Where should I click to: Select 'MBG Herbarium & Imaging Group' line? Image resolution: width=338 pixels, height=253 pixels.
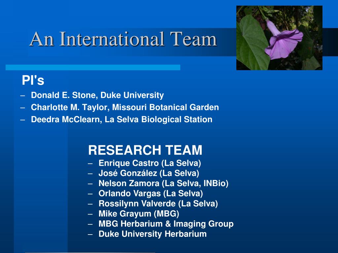(166, 224)
